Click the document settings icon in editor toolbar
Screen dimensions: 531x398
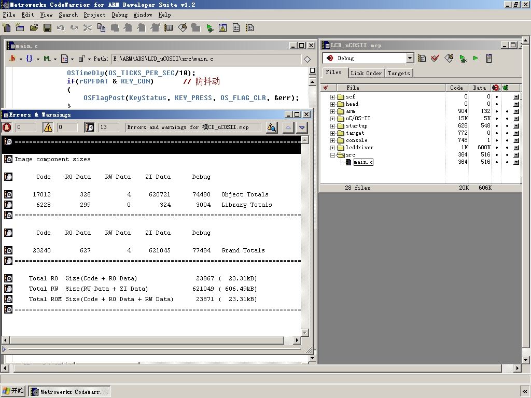tap(64, 59)
